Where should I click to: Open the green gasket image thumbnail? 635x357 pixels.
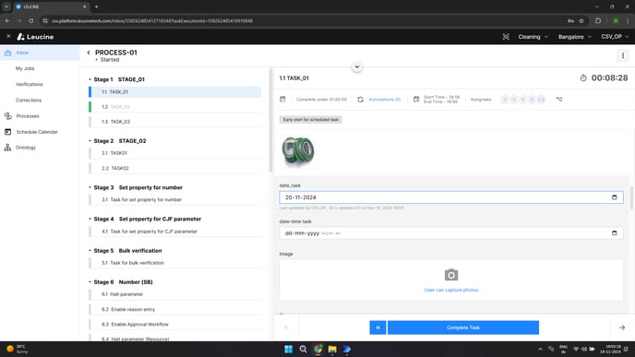click(x=297, y=151)
